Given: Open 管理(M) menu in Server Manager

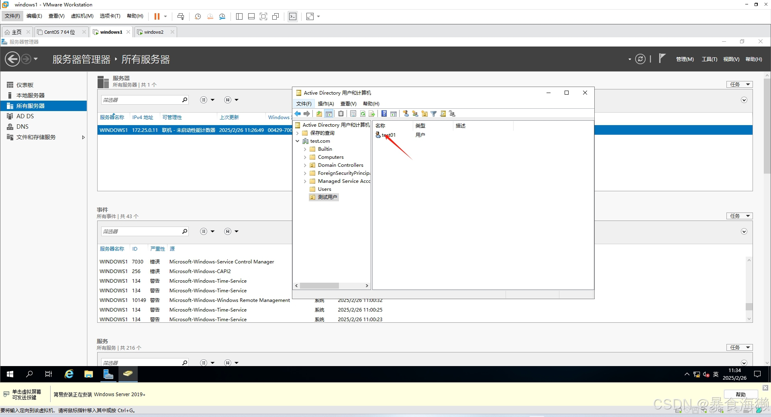Looking at the screenshot, I should (x=685, y=59).
